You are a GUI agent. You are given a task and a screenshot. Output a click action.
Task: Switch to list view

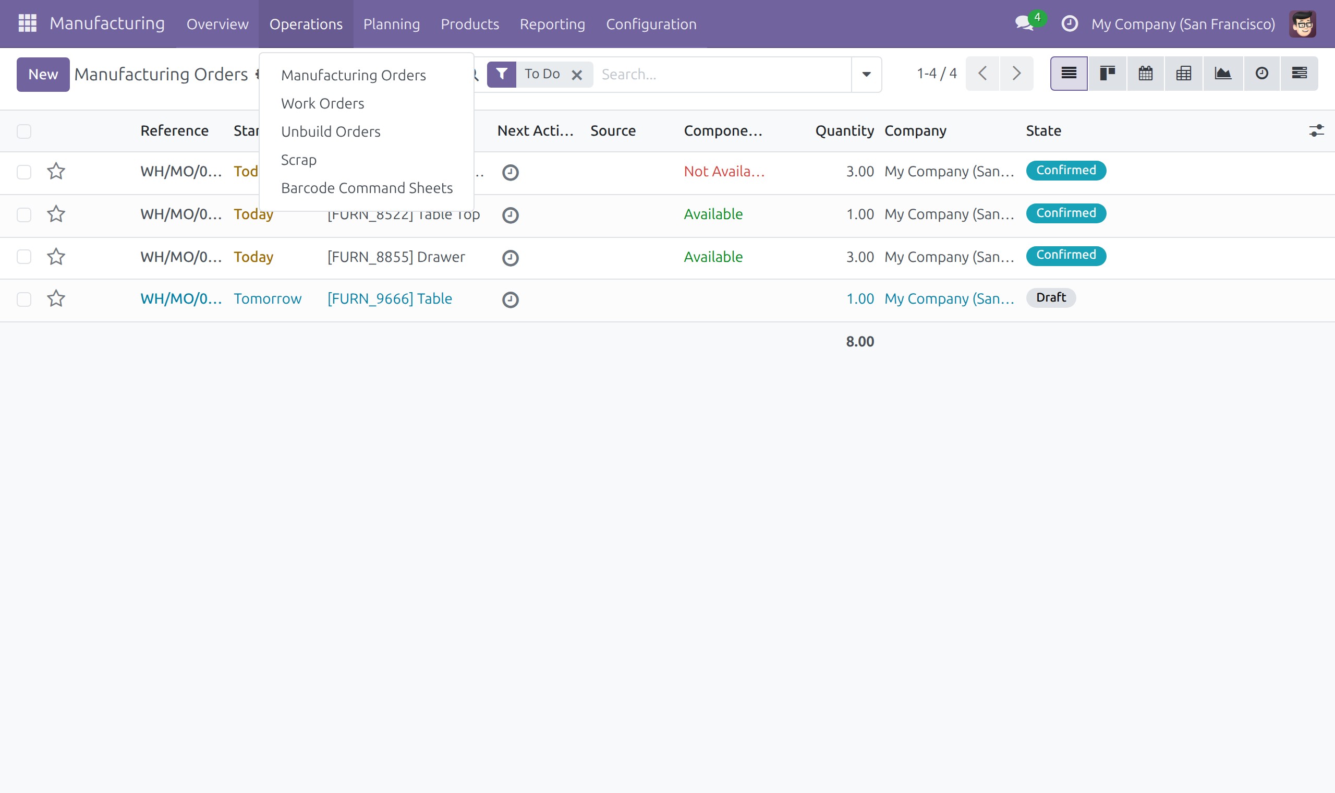(1069, 73)
